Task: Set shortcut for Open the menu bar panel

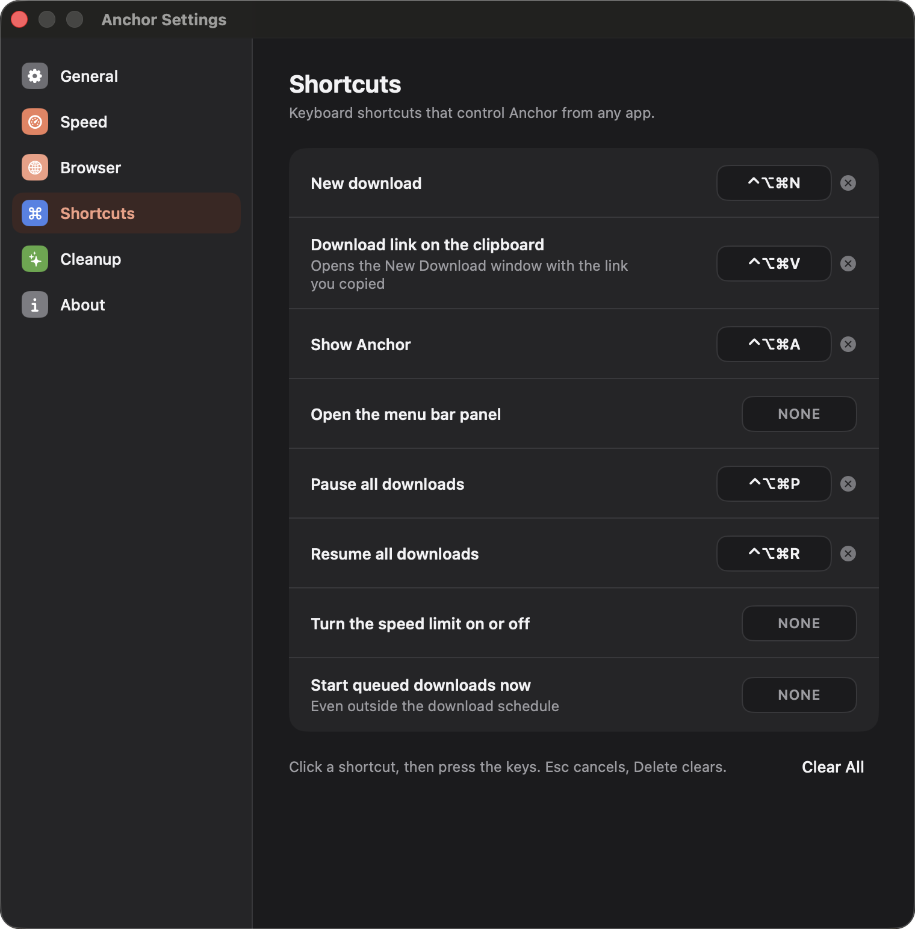Action: (x=799, y=414)
